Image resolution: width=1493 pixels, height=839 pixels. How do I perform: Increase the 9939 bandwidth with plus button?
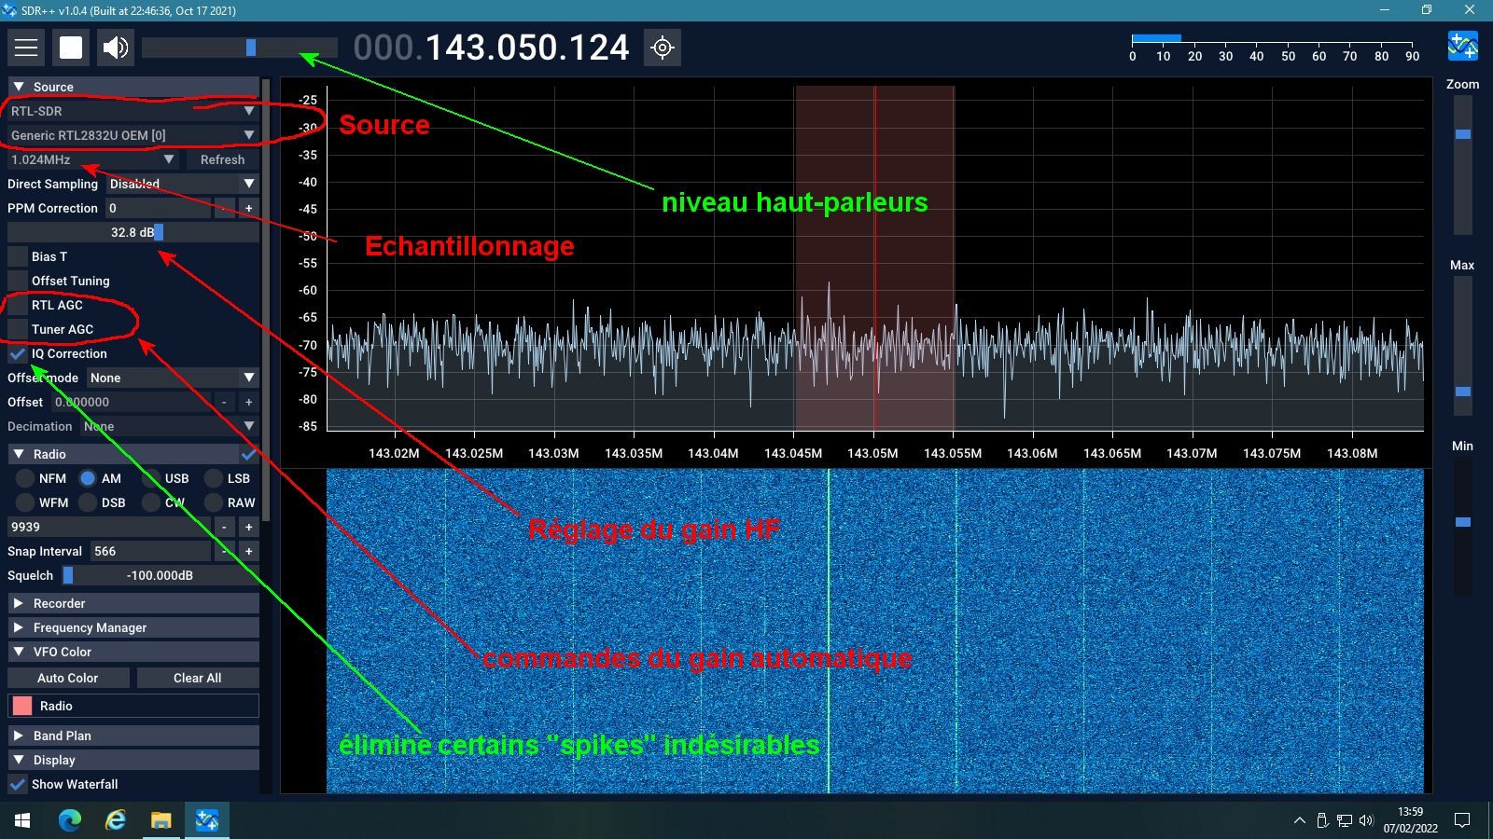(x=249, y=527)
